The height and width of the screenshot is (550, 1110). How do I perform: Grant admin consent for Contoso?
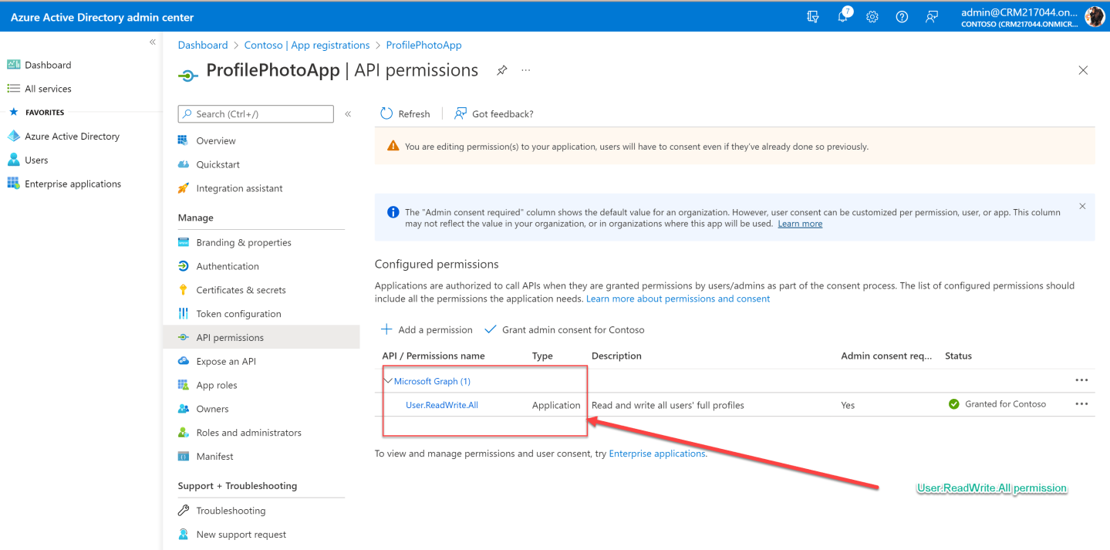point(564,330)
